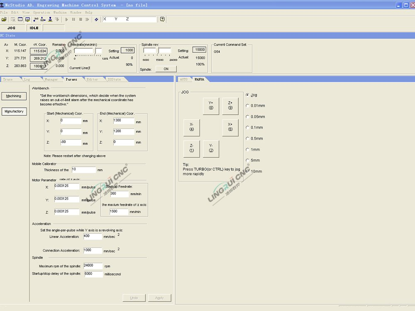Click the Feedrate slider handle
415x311 pixels.
click(x=95, y=51)
